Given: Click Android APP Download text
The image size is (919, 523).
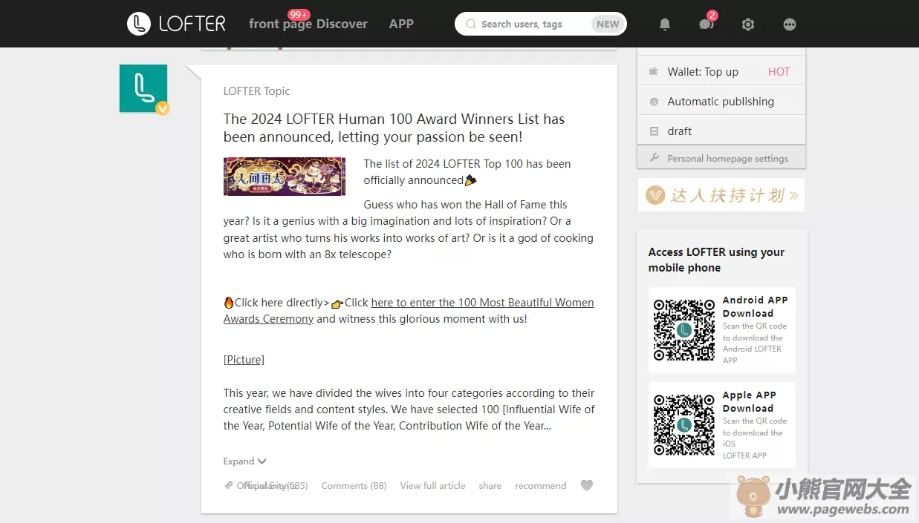Looking at the screenshot, I should (x=755, y=306).
